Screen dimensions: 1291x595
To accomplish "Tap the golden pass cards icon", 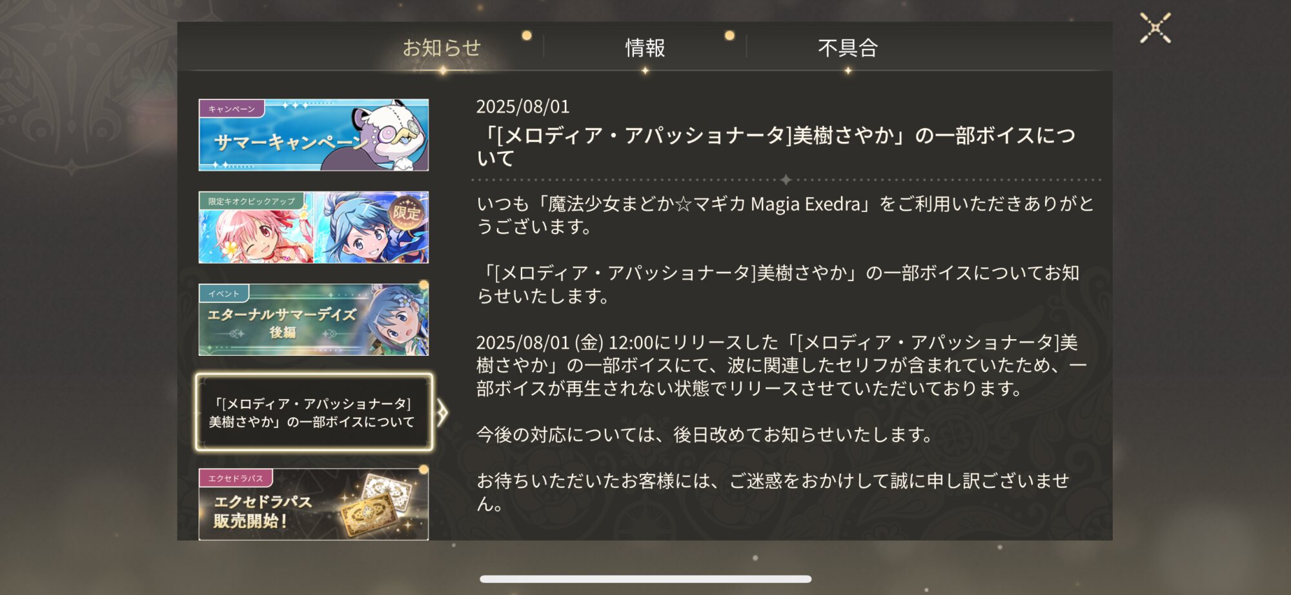I will tap(378, 505).
